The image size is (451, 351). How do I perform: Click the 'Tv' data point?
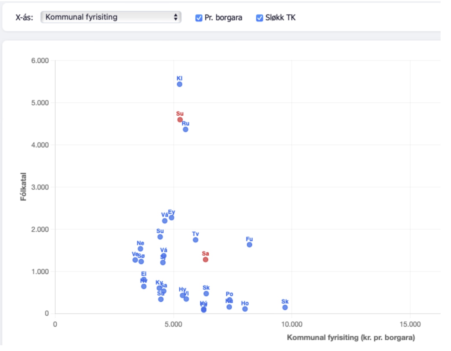(x=195, y=240)
